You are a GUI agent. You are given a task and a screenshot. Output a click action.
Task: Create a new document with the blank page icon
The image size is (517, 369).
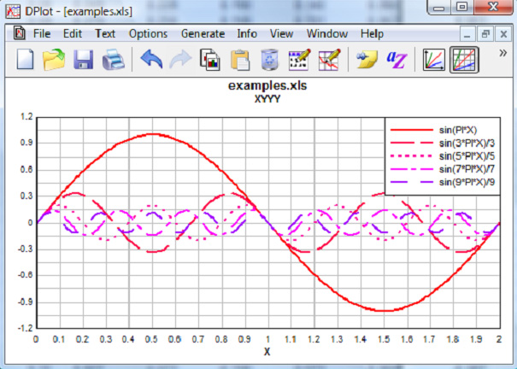pos(26,59)
